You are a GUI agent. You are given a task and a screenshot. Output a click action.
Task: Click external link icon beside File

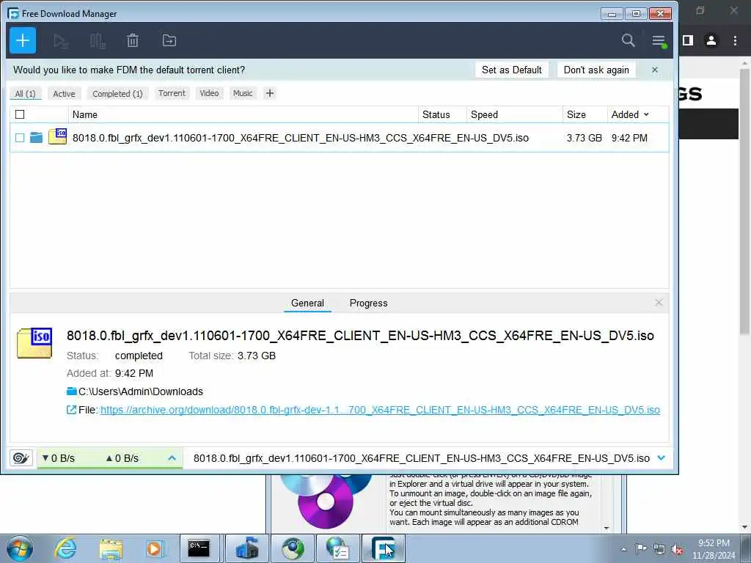pos(71,410)
